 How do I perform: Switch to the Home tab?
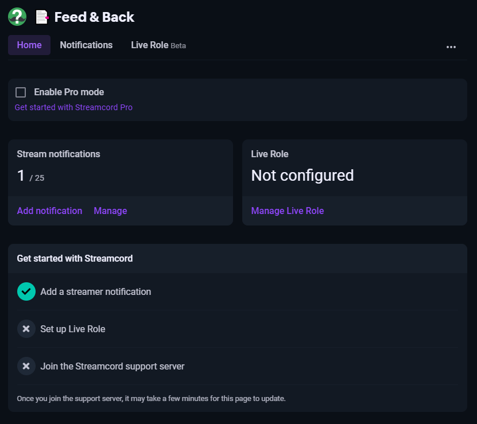coord(29,45)
